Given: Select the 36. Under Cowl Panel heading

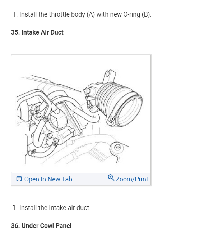Looking at the screenshot, I should (41, 226).
